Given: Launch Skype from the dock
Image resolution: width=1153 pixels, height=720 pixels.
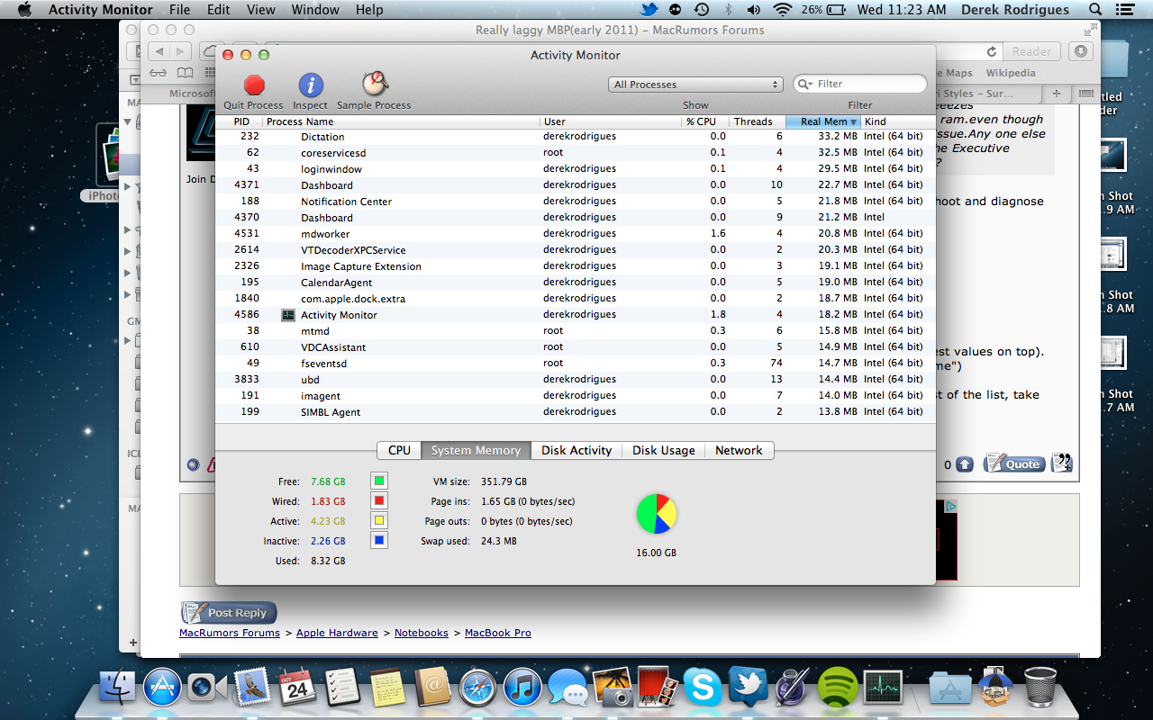Looking at the screenshot, I should pyautogui.click(x=703, y=688).
